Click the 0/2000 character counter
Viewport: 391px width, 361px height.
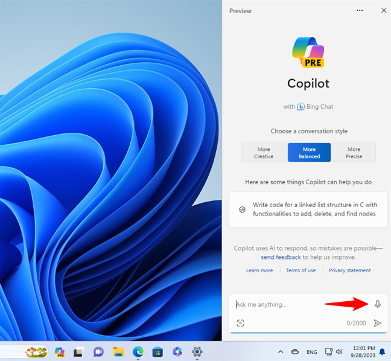coord(356,324)
